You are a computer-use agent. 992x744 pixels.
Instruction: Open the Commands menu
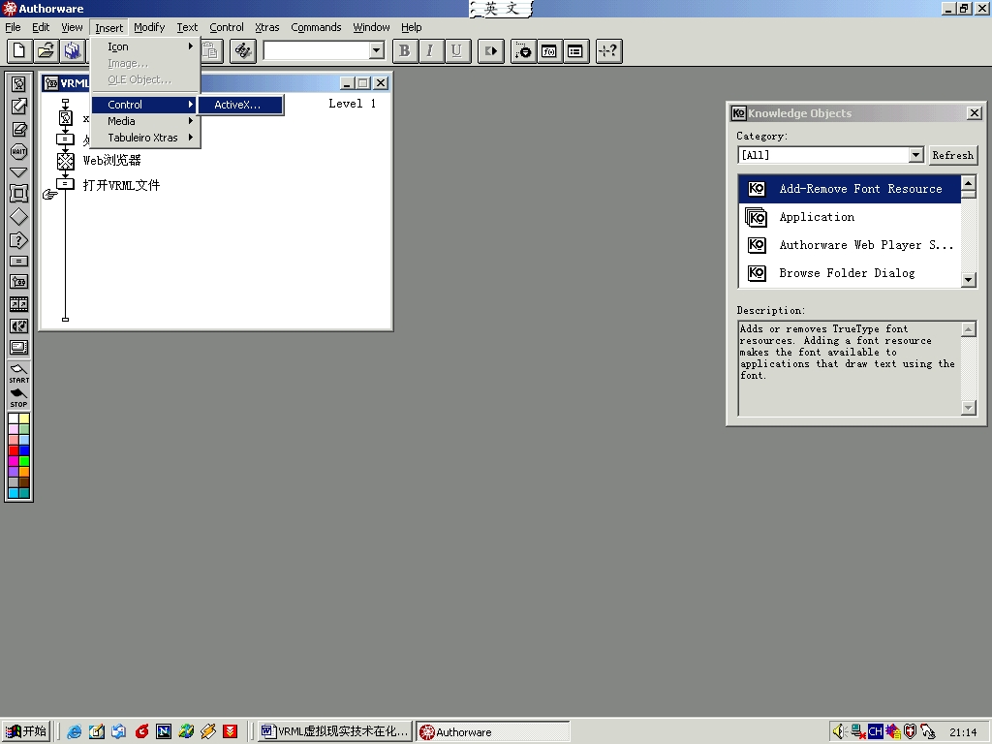point(316,27)
